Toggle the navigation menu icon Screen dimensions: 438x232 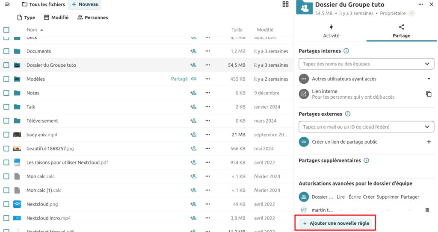[7, 4]
